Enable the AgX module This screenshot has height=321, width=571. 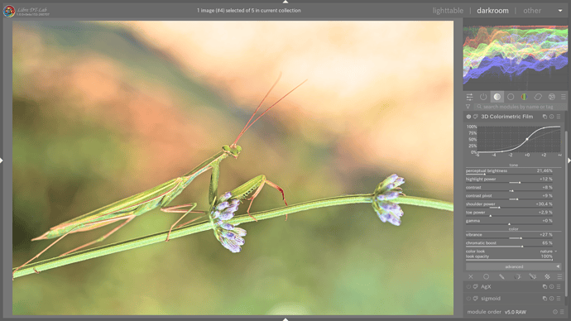pos(468,287)
